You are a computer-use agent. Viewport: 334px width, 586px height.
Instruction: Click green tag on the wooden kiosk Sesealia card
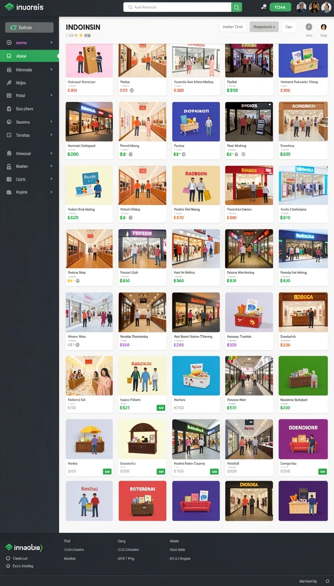click(161, 471)
